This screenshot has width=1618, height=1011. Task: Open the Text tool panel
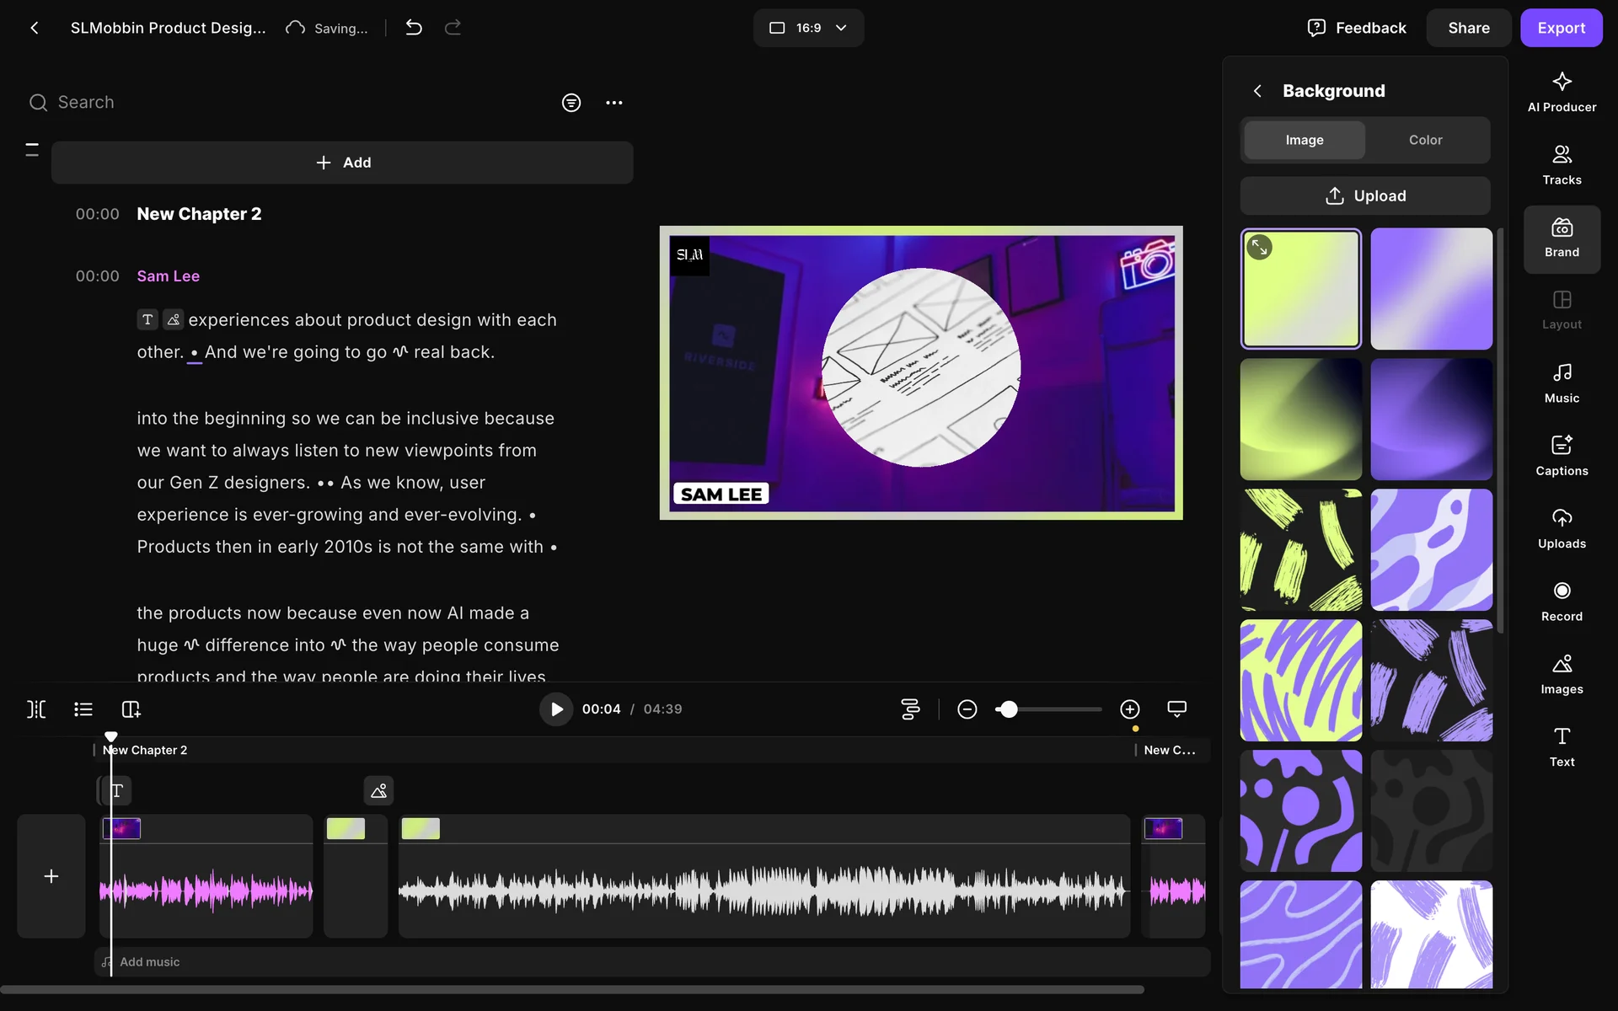coord(1561,746)
